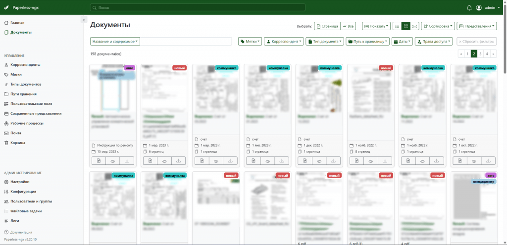The width and height of the screenshot is (507, 245).
Task: Go to page 4 in pagination
Action: click(x=487, y=54)
